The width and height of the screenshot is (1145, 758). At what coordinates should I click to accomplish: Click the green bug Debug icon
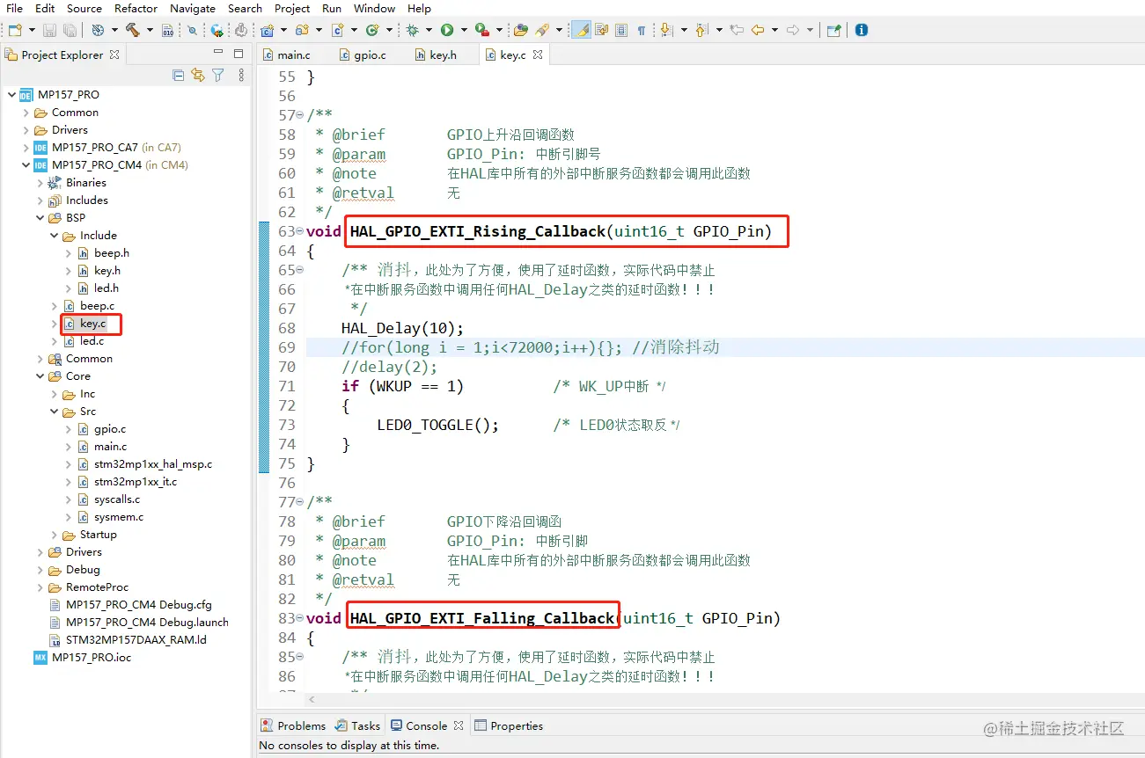point(413,30)
